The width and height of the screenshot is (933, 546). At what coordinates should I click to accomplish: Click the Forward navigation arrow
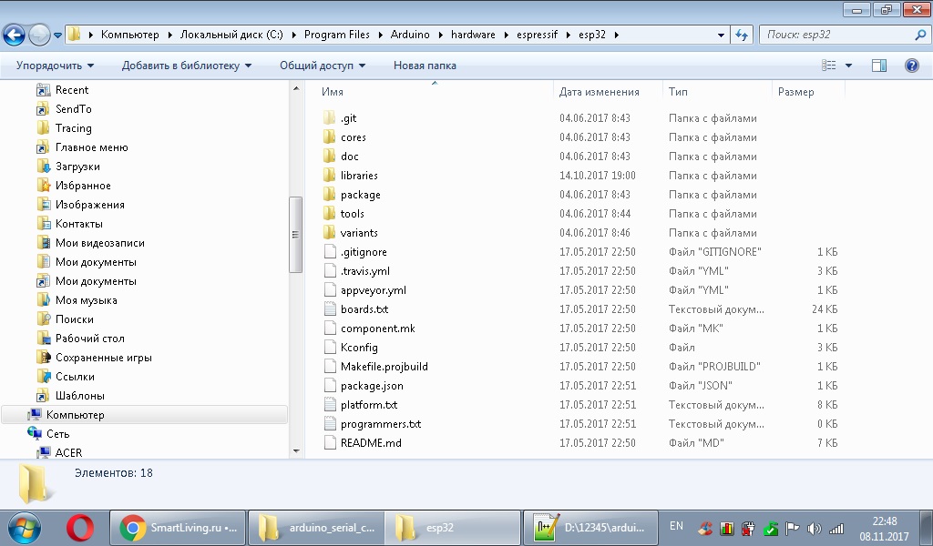click(x=39, y=35)
